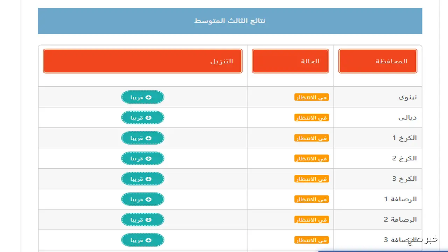Image resolution: width=448 pixels, height=252 pixels.
Task: Select the الكرخ 1 governorate name cell
Action: pos(404,138)
